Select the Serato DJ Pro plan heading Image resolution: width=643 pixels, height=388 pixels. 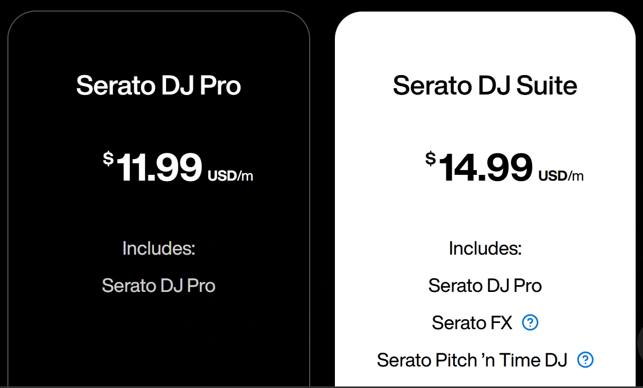(159, 85)
